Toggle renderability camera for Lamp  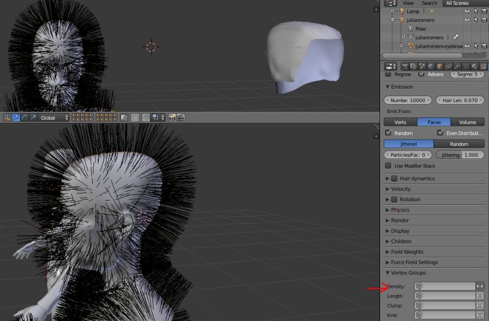tap(484, 11)
